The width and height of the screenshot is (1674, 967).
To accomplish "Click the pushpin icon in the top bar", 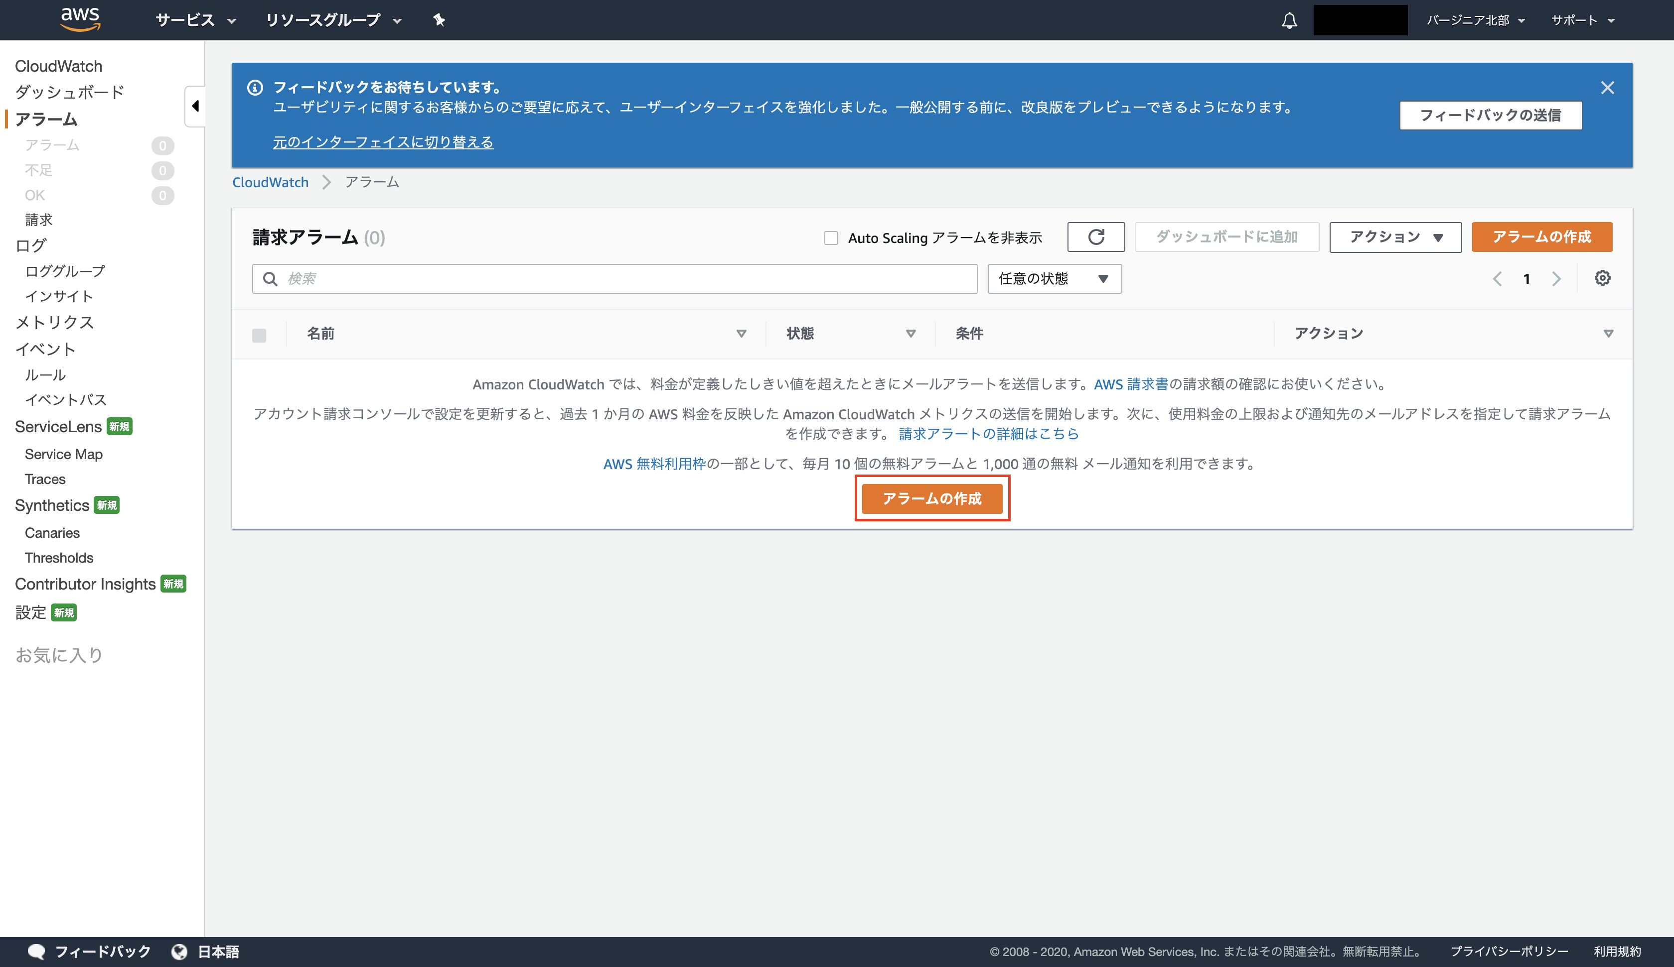I will coord(439,20).
